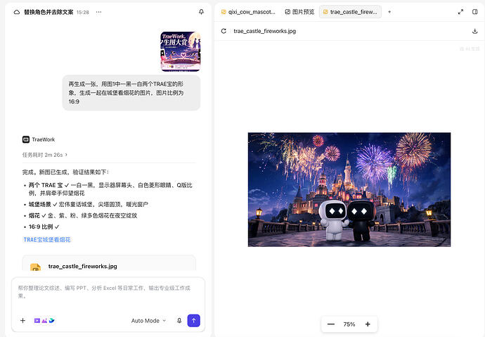Expand preview to fullscreen with arrows icon
This screenshot has width=485, height=337.
[x=460, y=12]
